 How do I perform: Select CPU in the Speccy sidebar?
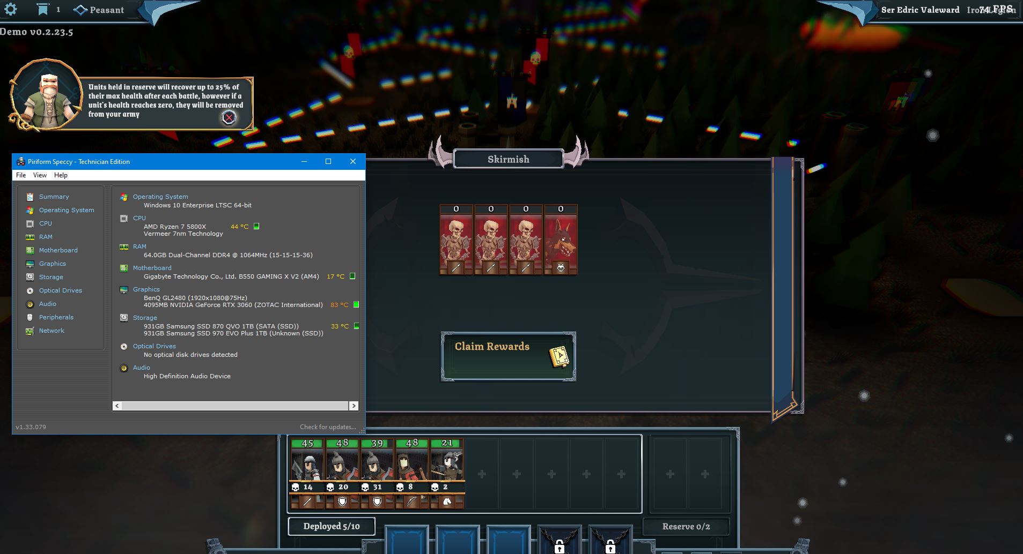[x=46, y=223]
